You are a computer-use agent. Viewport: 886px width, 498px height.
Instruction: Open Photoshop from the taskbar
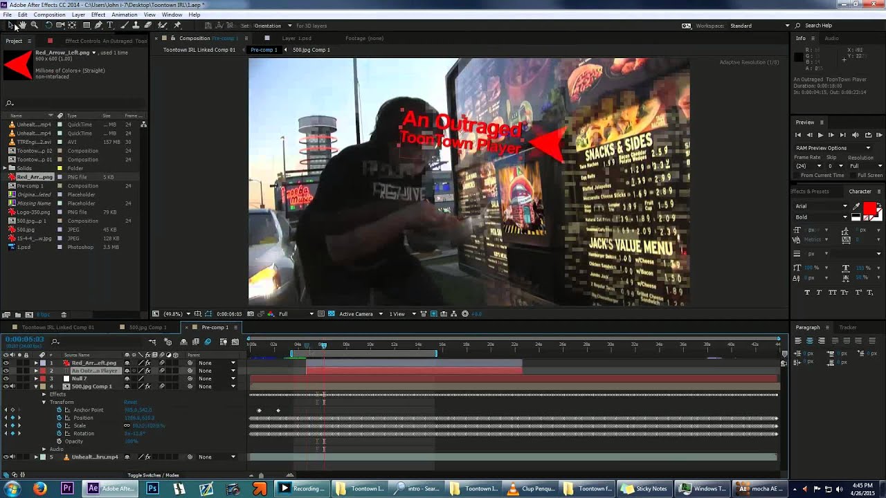pyautogui.click(x=152, y=488)
